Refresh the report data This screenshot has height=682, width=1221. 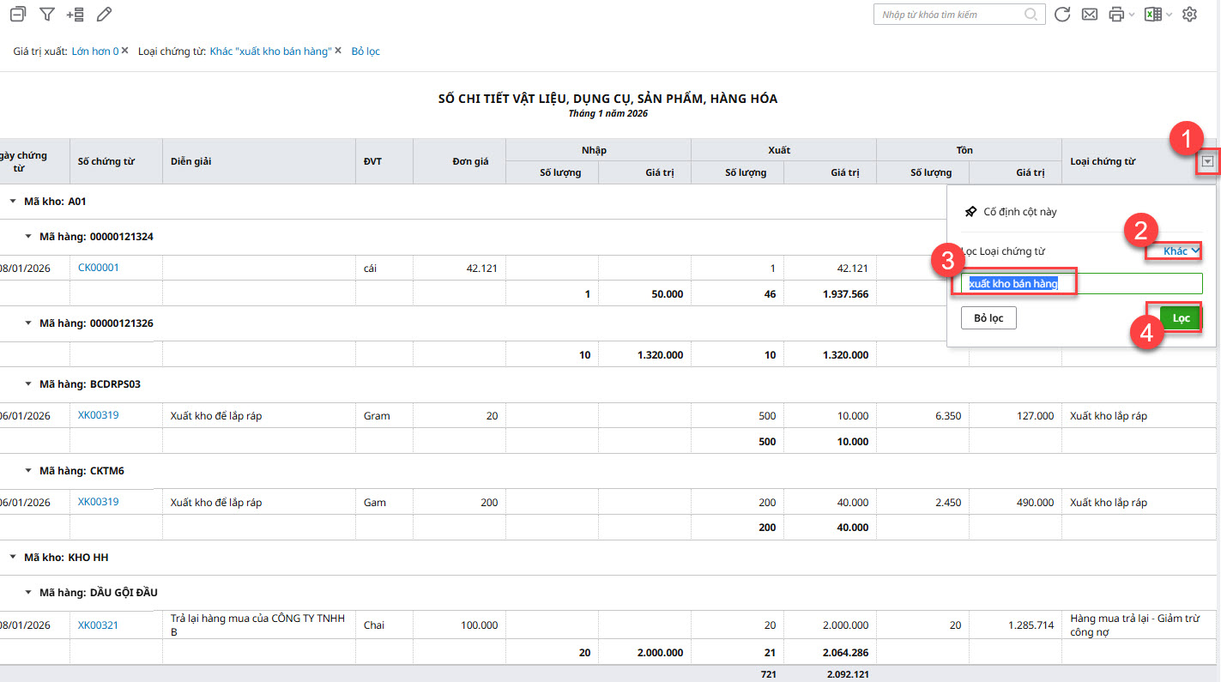[x=1062, y=15]
